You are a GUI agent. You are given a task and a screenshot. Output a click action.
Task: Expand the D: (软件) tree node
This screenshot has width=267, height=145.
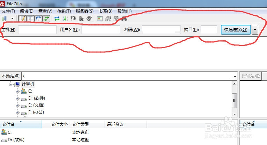click(17, 99)
